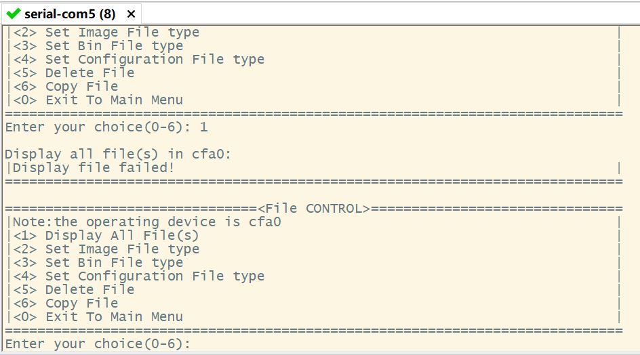Click '<4> Set Configuration File type' below File CONTROL header
Viewport: 640px width, 355px height.
(138, 276)
